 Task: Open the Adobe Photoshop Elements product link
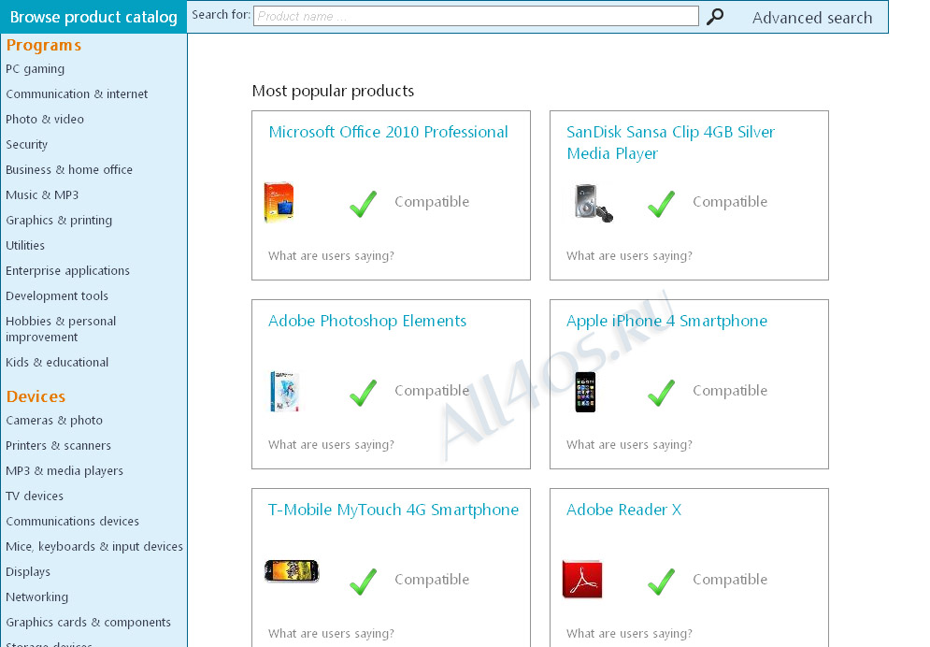pos(367,321)
